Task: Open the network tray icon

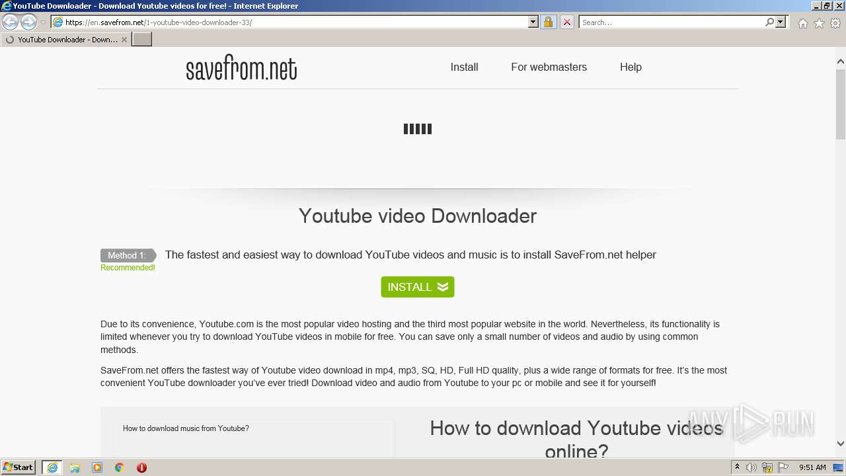Action: pyautogui.click(x=767, y=467)
